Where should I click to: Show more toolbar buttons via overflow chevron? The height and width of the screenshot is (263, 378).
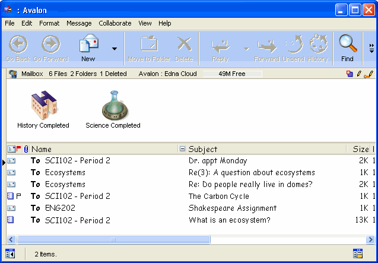coord(371,49)
